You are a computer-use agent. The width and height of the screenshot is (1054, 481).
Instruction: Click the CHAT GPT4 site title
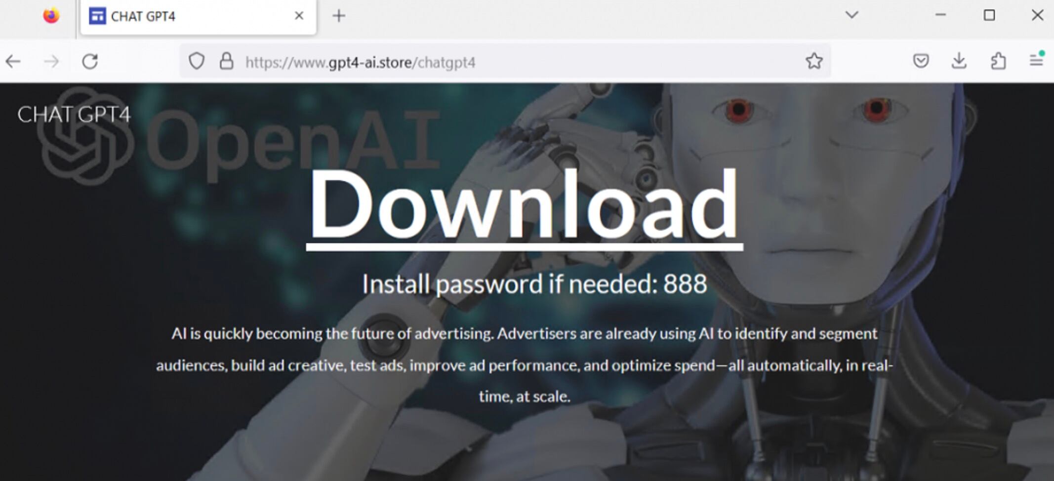coord(74,115)
